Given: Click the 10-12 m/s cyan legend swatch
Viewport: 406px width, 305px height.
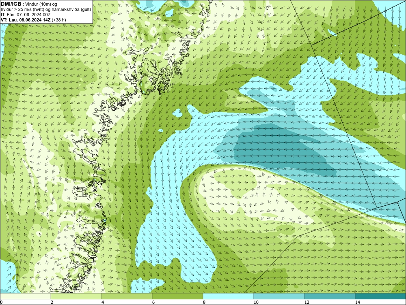Looking at the screenshot, I should tap(279, 296).
